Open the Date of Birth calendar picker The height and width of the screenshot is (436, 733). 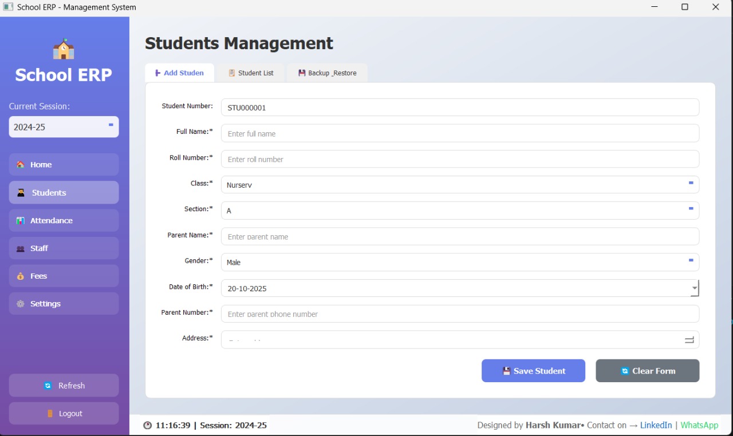[694, 288]
